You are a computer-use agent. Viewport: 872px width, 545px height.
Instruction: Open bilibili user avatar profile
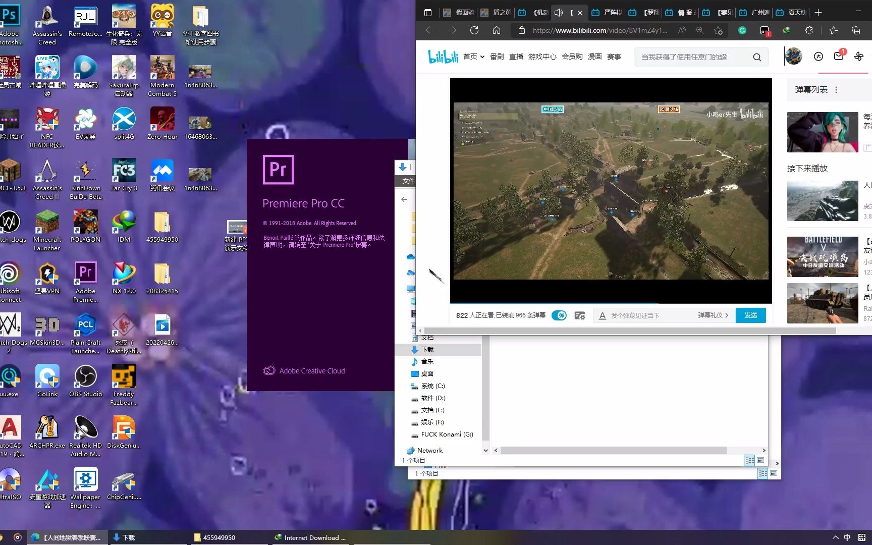pyautogui.click(x=794, y=56)
